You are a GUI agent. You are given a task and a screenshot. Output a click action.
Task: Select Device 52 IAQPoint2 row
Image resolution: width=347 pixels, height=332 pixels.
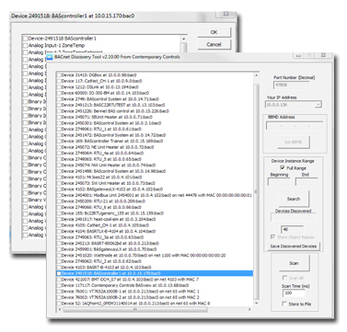click(135, 303)
